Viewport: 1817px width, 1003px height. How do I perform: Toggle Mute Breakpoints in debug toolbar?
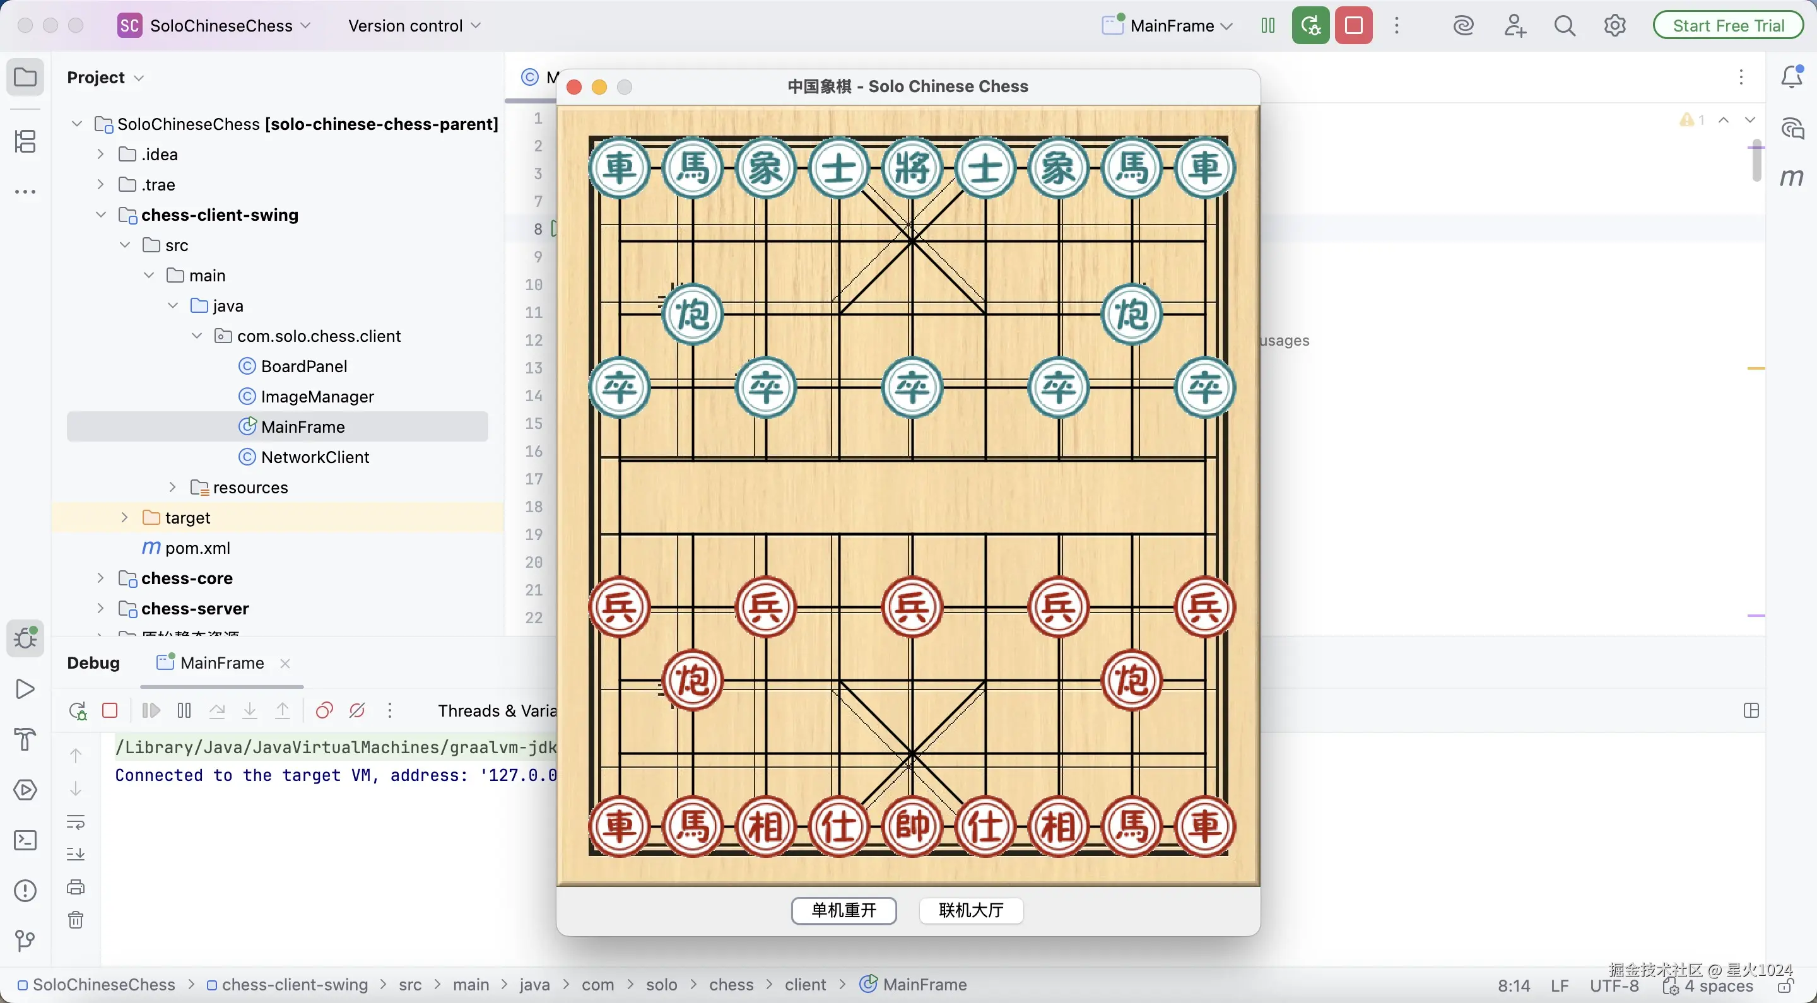coord(357,711)
